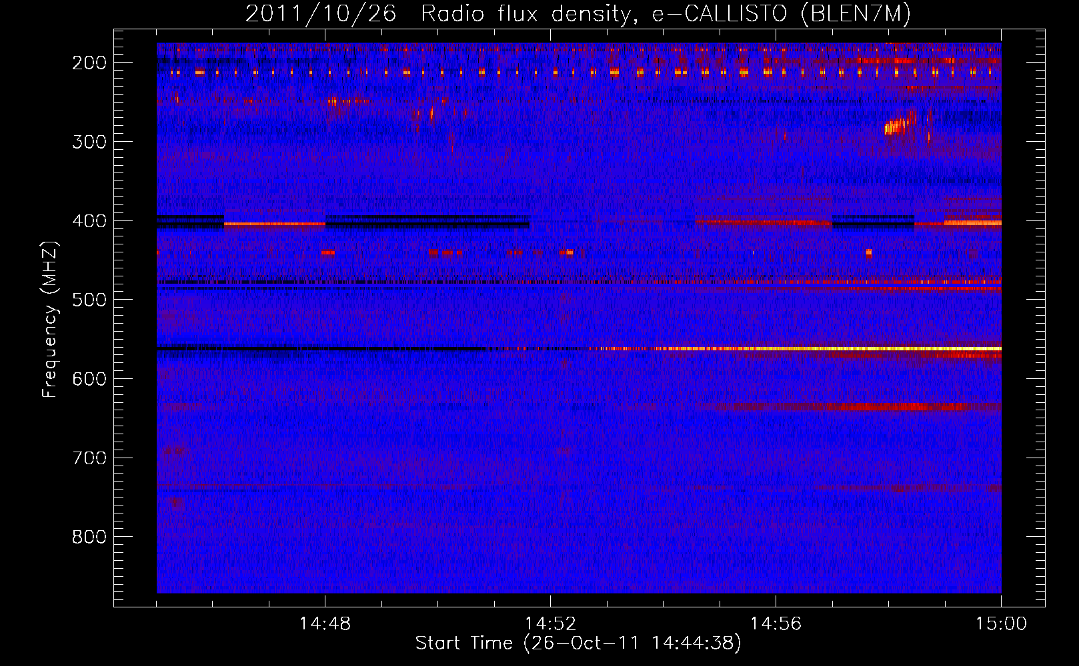This screenshot has width=1079, height=666.
Task: Click the orange band segment at 405 MHz before 14:48
Action: tap(274, 224)
